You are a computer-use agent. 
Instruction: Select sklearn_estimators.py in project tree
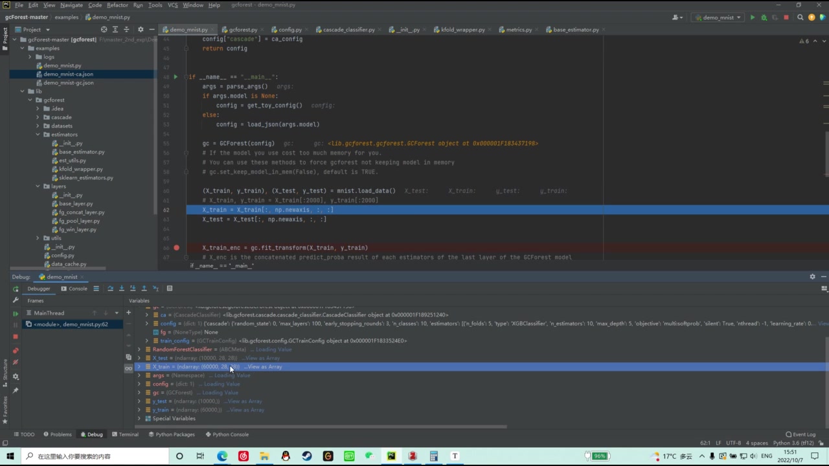click(85, 177)
